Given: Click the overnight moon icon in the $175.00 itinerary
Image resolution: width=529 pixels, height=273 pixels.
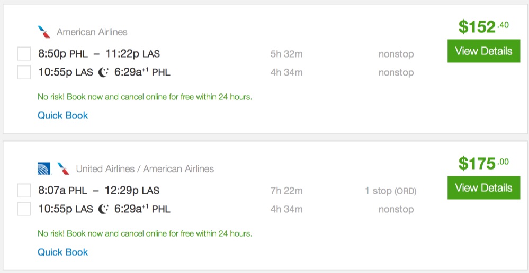Looking at the screenshot, I should (103, 209).
